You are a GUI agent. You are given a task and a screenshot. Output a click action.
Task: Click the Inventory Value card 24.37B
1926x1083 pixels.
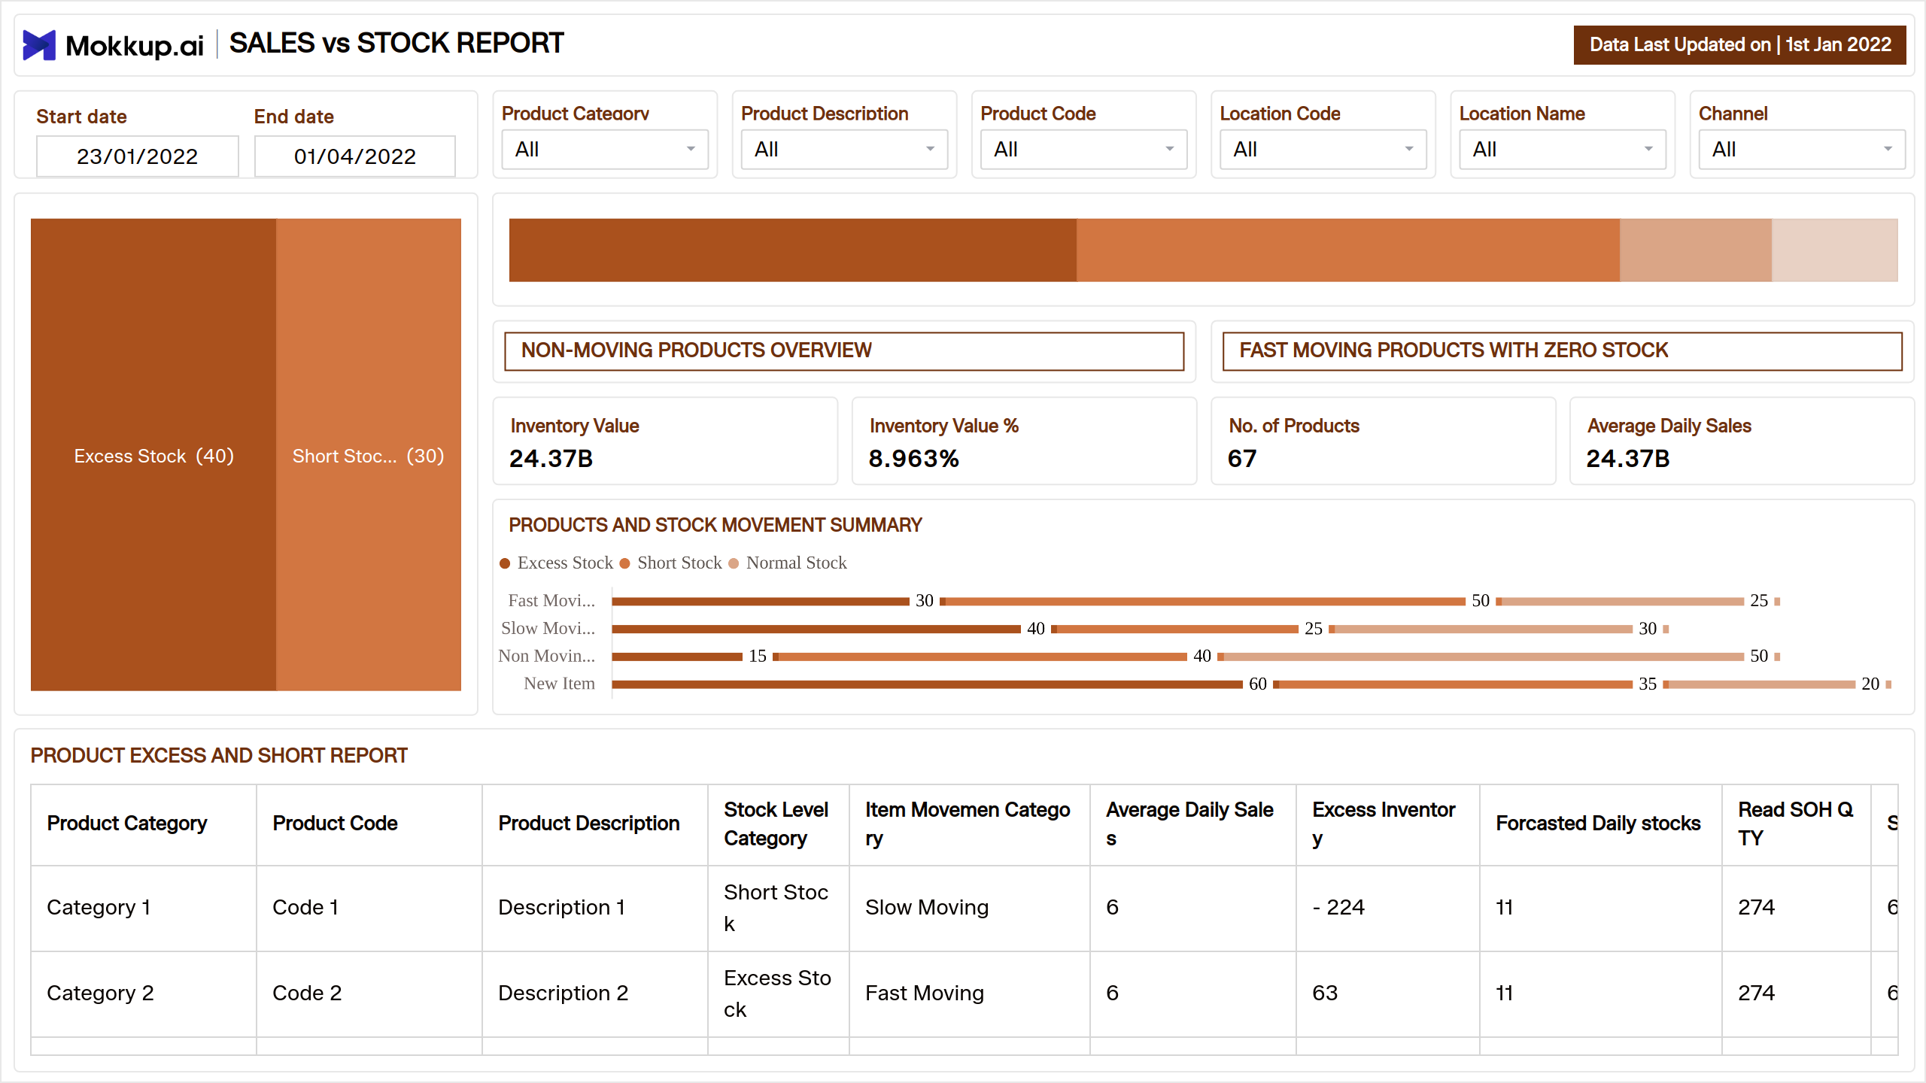(x=665, y=441)
